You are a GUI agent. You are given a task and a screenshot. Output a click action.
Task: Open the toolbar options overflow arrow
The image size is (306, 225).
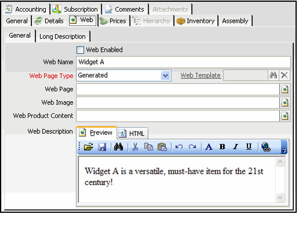(x=284, y=147)
